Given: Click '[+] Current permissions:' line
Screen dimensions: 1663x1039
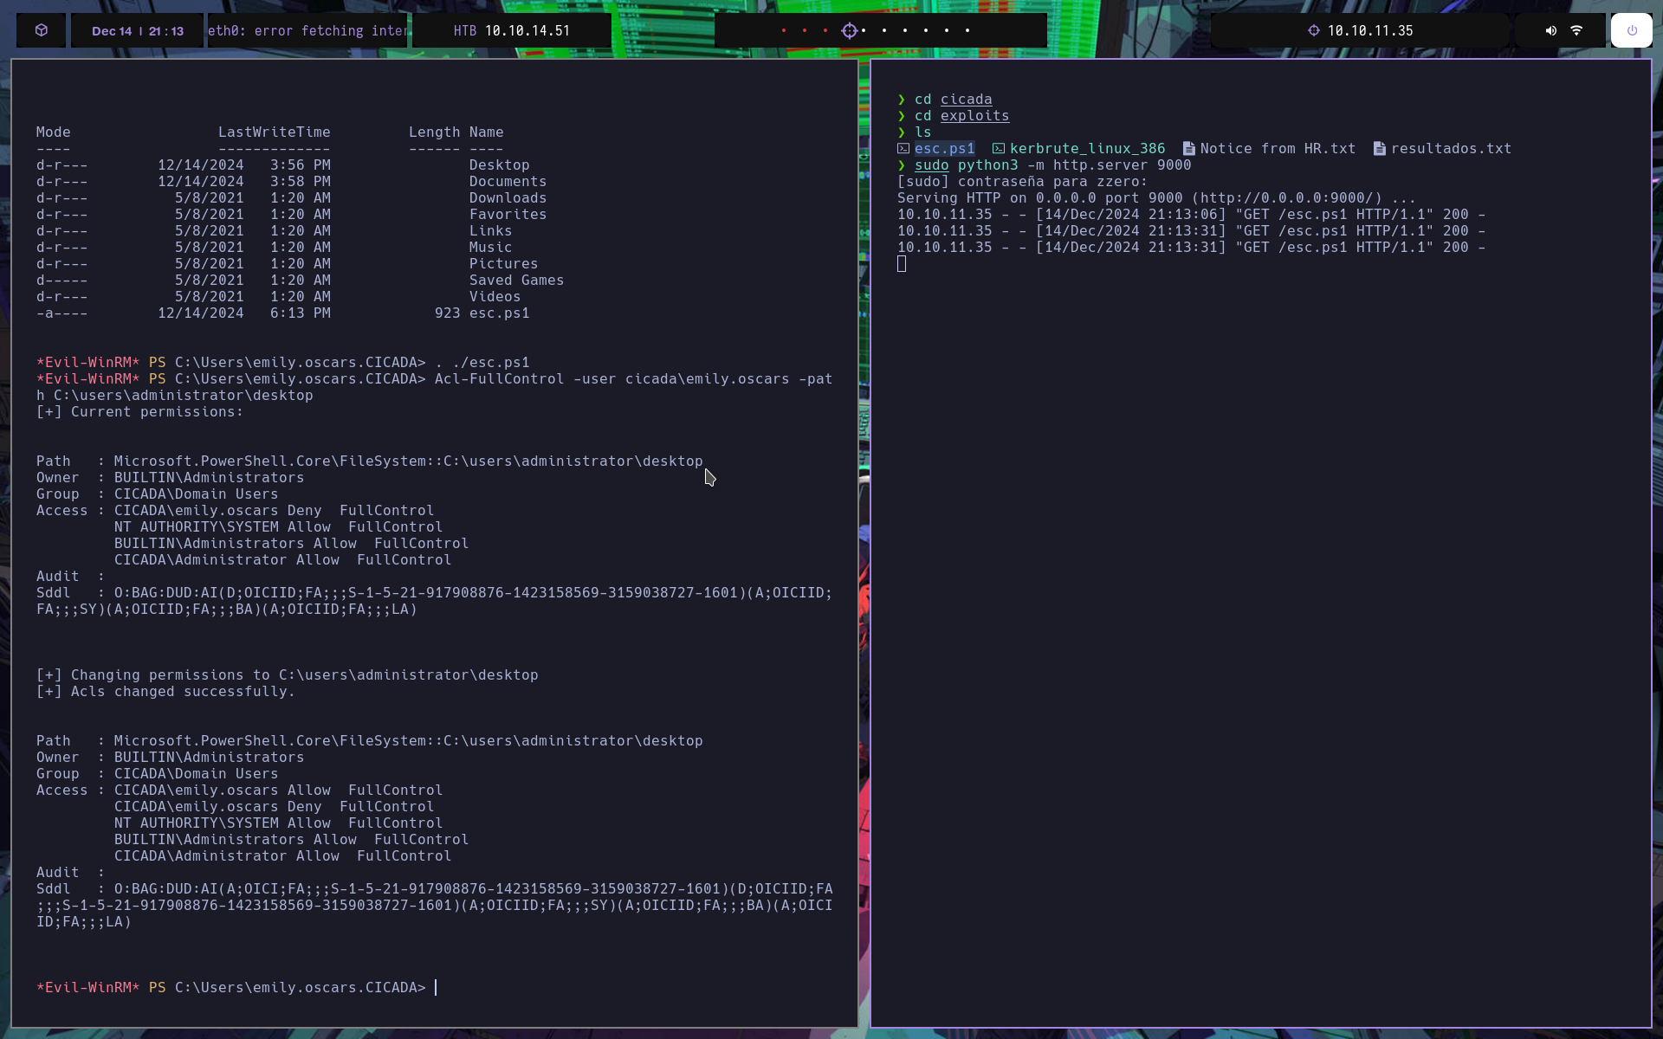Looking at the screenshot, I should coord(140,412).
